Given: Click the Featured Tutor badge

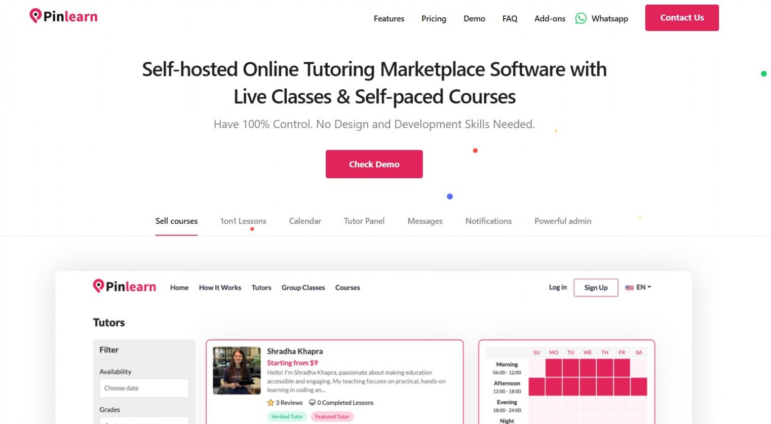Looking at the screenshot, I should 332,417.
